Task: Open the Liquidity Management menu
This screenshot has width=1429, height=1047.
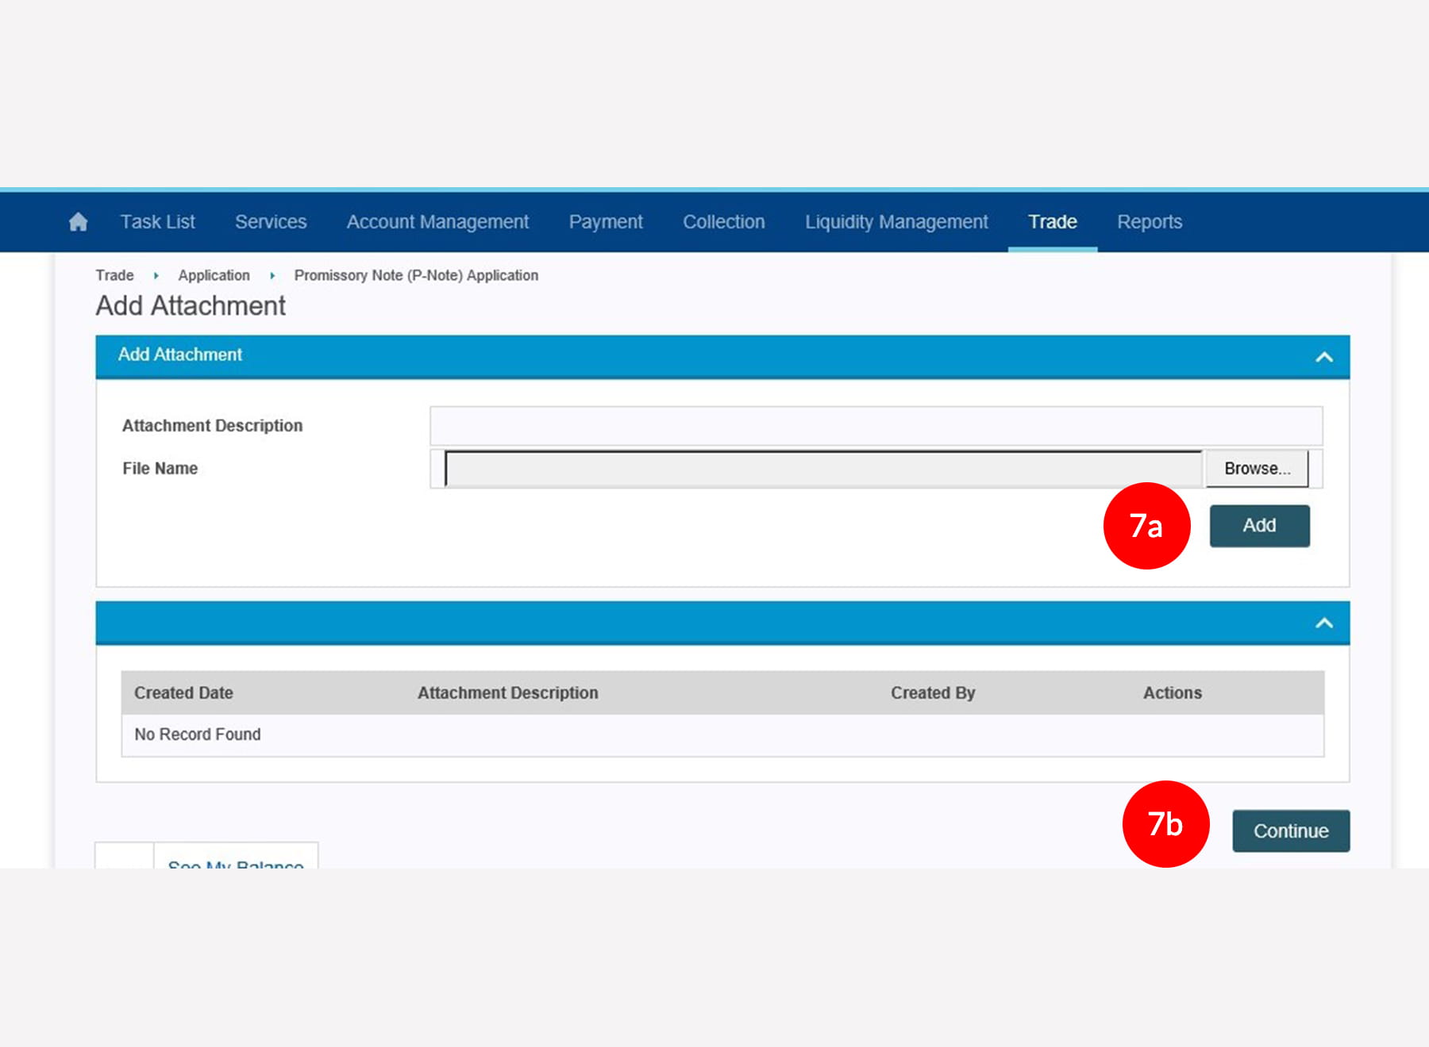Action: pyautogui.click(x=896, y=222)
